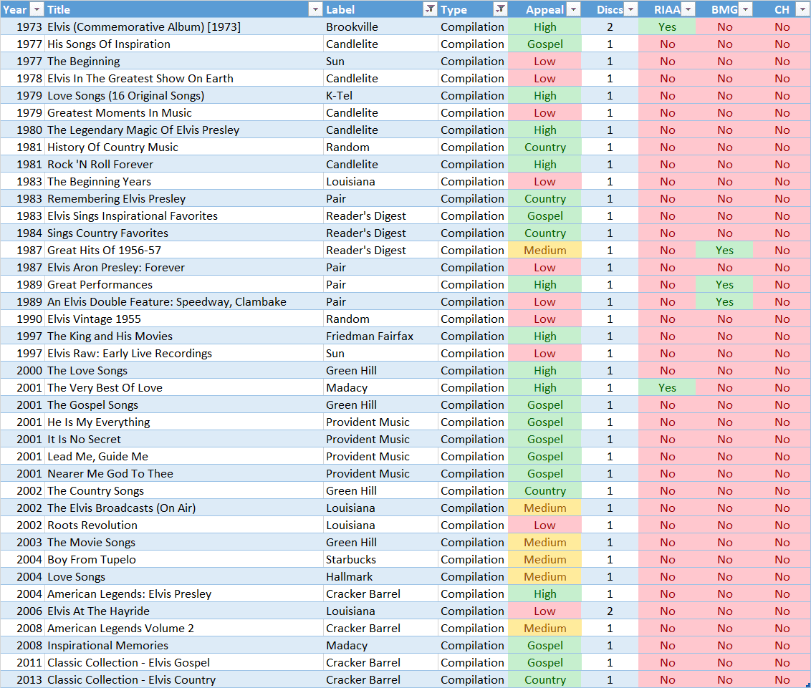Select the 'Rock 'N Roll Forever' cell

click(x=183, y=165)
